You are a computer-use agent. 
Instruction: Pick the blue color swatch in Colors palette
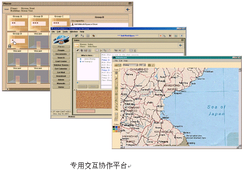116,127
